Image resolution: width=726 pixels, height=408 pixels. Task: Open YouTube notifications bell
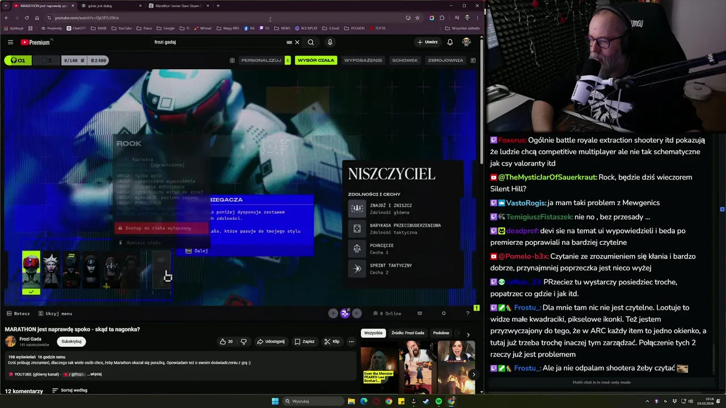(x=450, y=42)
